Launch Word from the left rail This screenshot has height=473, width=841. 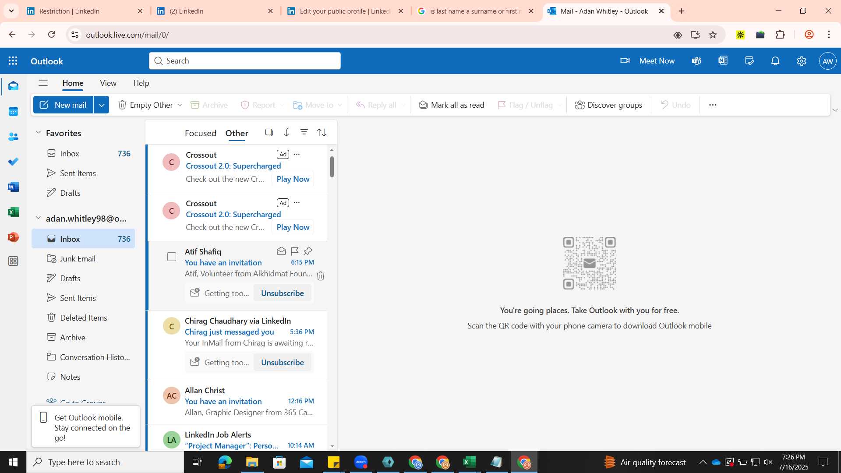[13, 187]
